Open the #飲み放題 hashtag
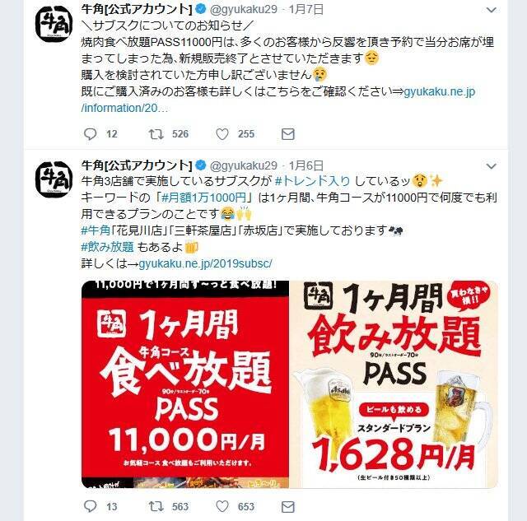 point(108,247)
